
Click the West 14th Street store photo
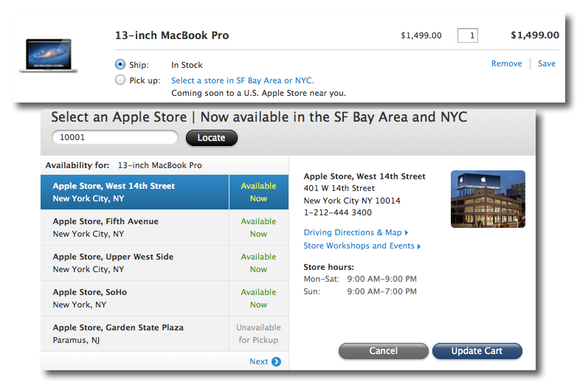pyautogui.click(x=488, y=199)
